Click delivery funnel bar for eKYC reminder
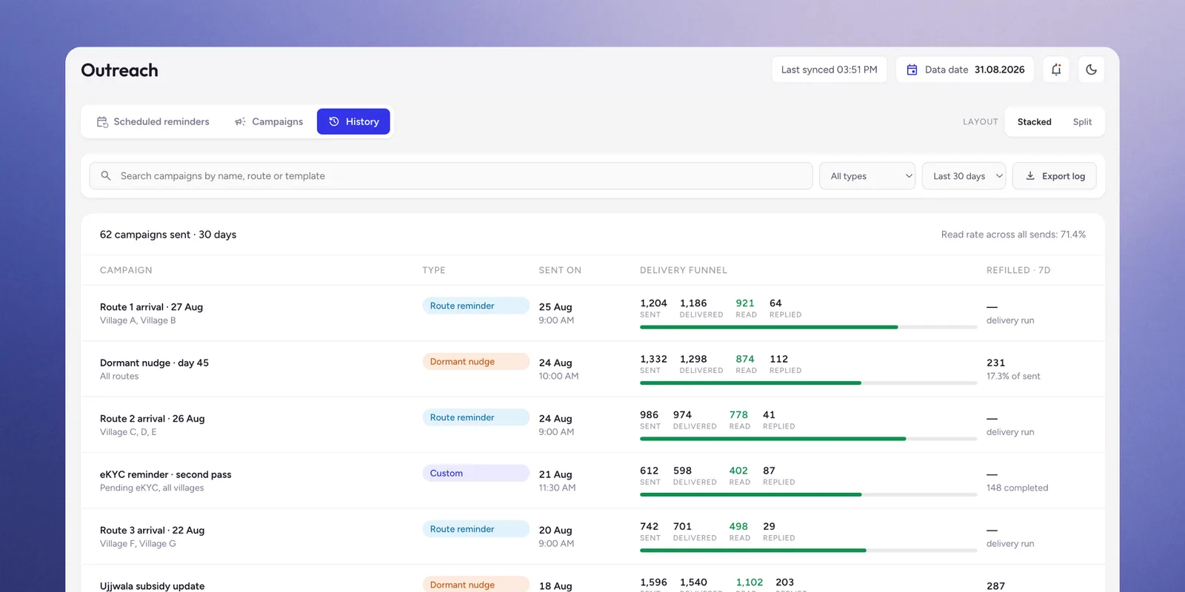Screen dimensions: 1185x592 click(x=809, y=494)
